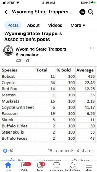This screenshot has height=172, width=97.
Task: View the 4 shares link
Action: (85, 150)
